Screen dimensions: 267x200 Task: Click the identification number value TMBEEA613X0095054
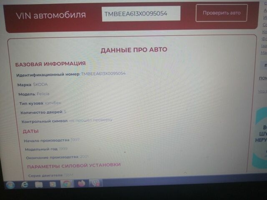pyautogui.click(x=103, y=74)
